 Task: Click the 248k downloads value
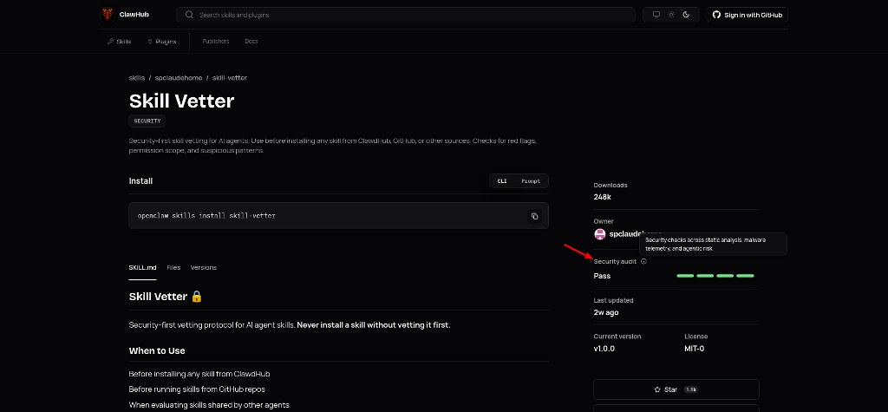click(602, 197)
